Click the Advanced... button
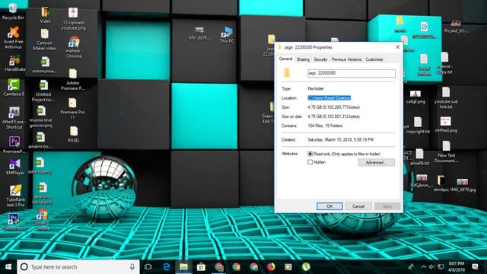Viewport: 487px width, 274px height. pyautogui.click(x=376, y=162)
